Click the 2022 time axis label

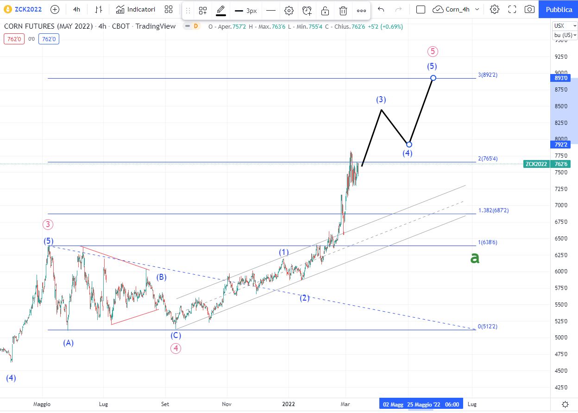[289, 404]
